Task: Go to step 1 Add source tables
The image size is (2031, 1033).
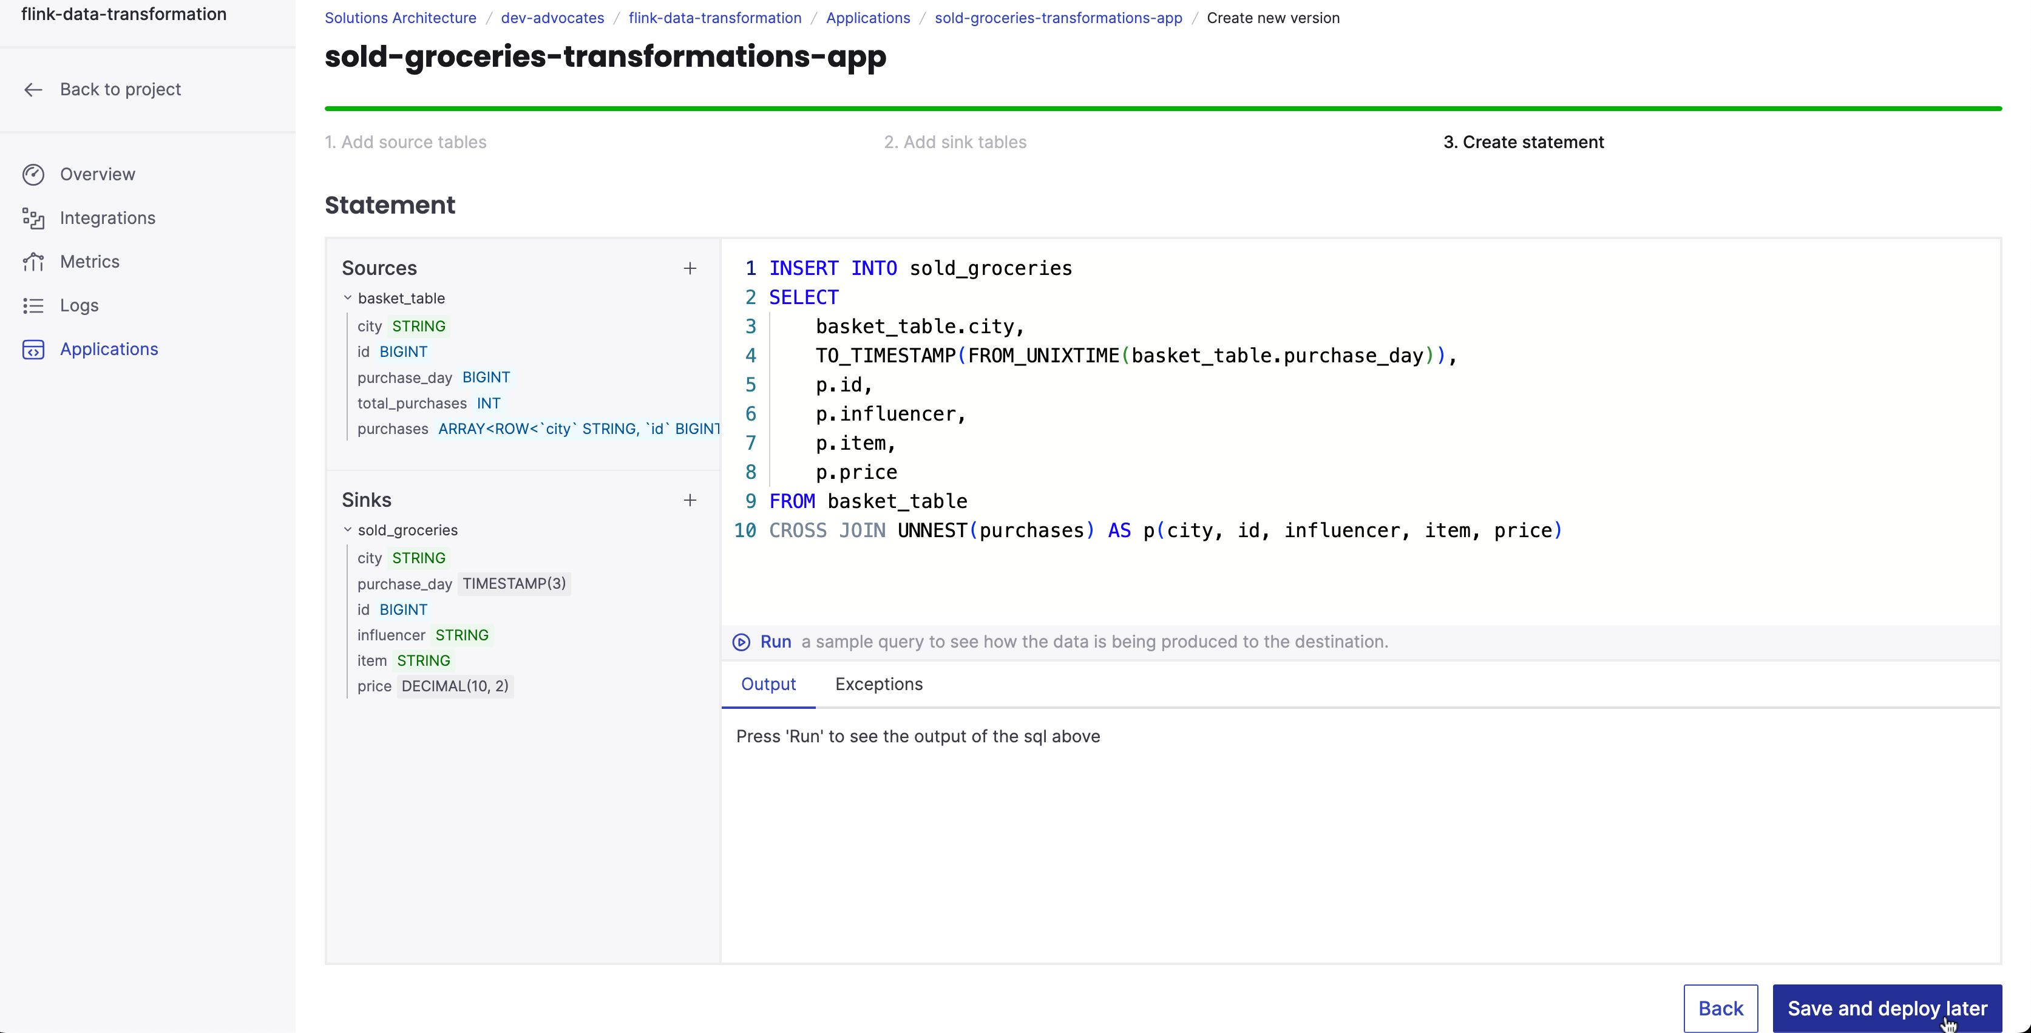Action: click(x=405, y=141)
